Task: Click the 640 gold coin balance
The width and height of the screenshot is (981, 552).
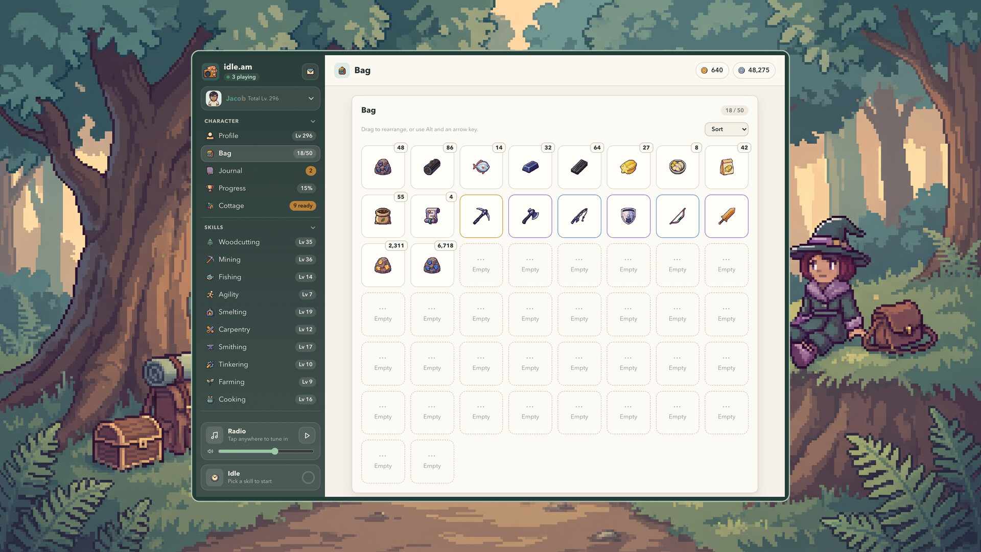Action: [712, 71]
